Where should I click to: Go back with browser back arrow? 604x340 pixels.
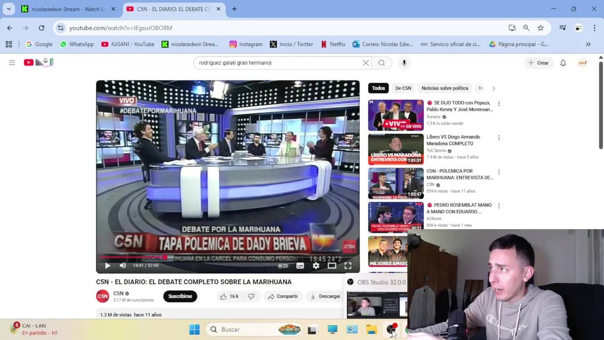(10, 28)
